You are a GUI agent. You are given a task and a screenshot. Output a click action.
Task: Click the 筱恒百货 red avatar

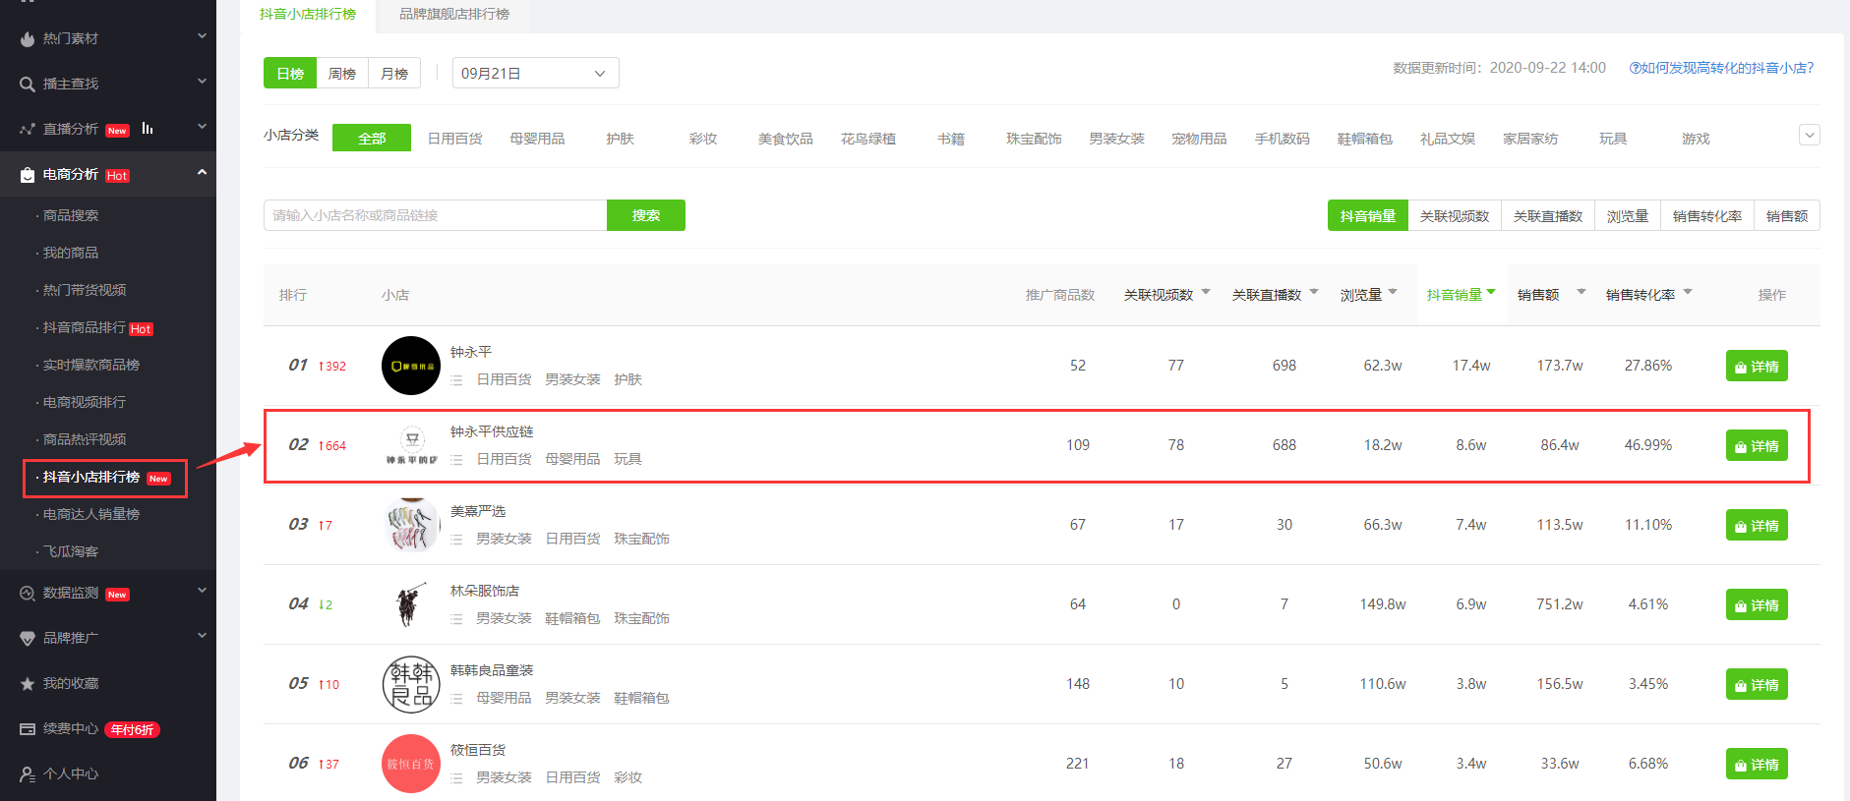pos(411,764)
